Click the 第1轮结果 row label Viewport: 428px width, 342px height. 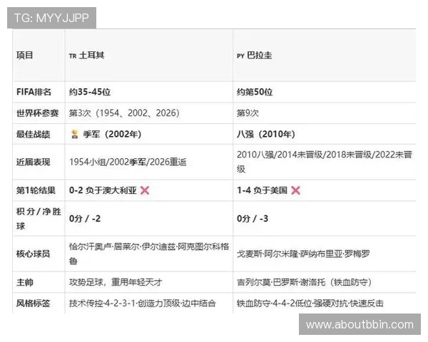tap(36, 190)
